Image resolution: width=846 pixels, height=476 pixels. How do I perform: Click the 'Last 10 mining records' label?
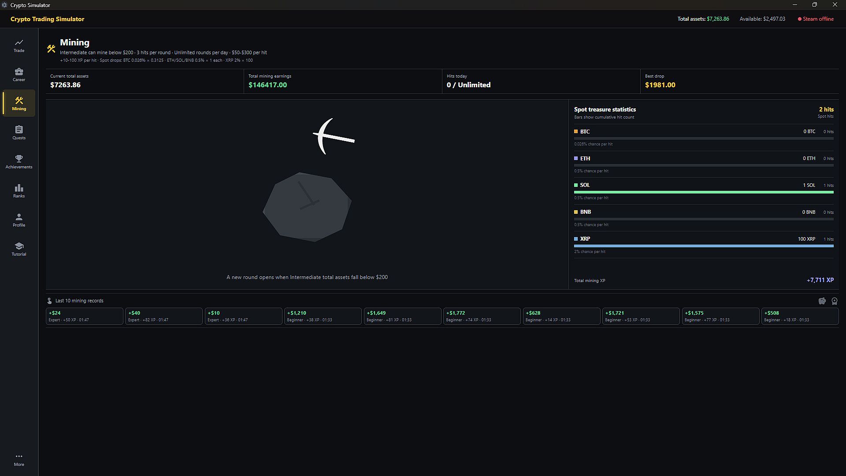[x=79, y=301]
